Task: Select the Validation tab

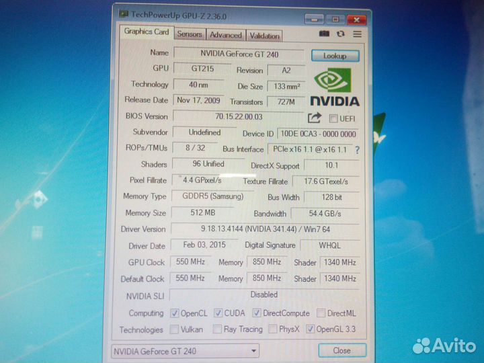Action: (x=264, y=36)
